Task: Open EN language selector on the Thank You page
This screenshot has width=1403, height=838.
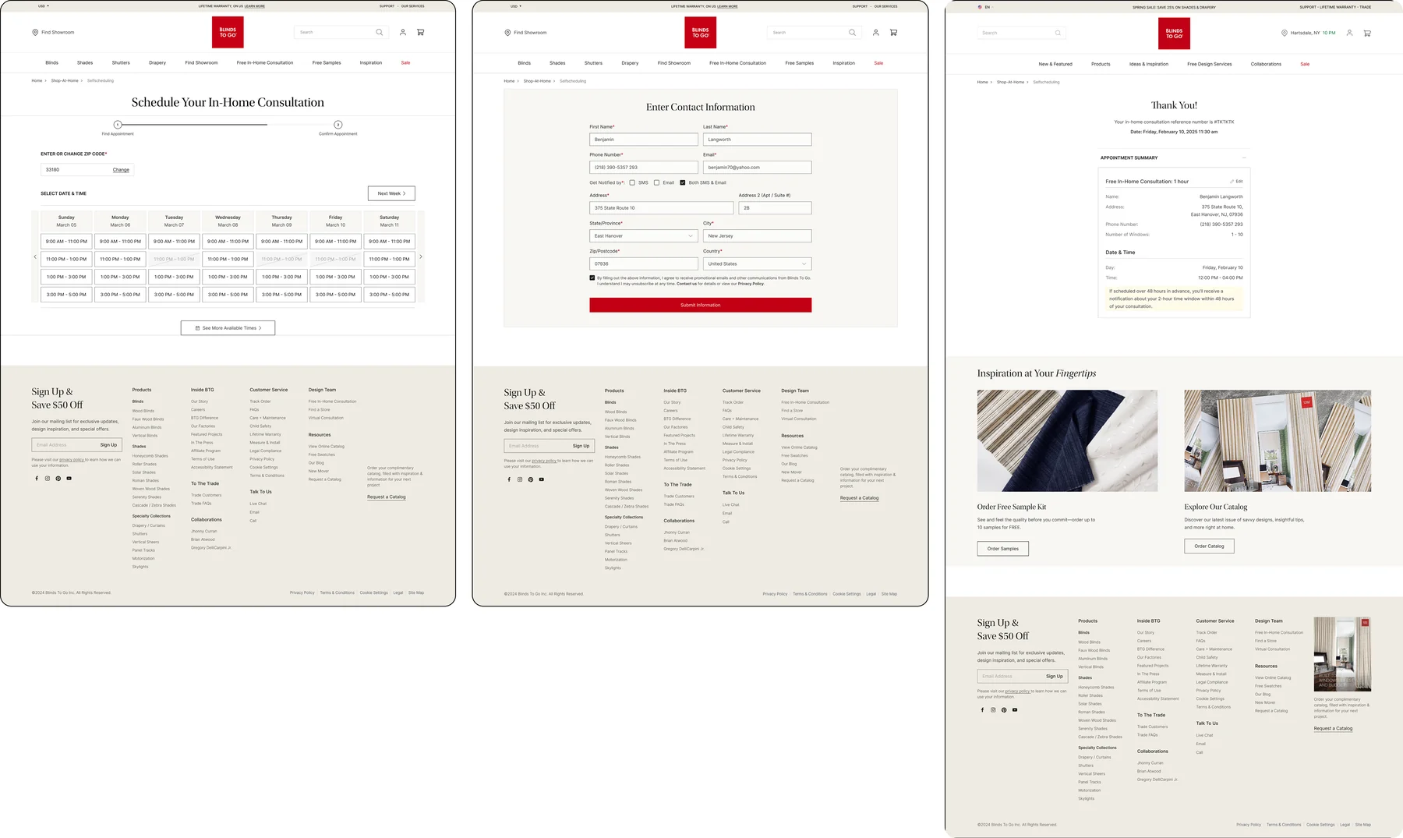Action: tap(985, 7)
